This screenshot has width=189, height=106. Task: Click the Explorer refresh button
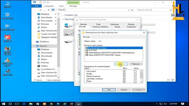(x=132, y=10)
